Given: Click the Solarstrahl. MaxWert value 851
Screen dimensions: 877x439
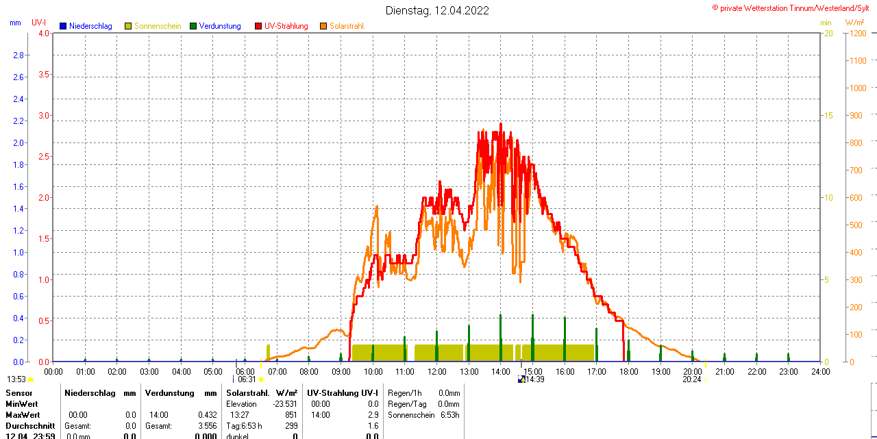Looking at the screenshot, I should point(291,415).
